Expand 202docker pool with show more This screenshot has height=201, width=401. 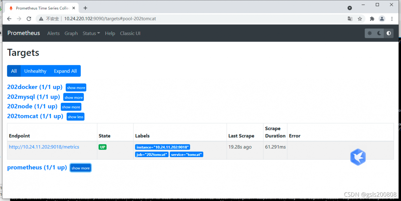76,88
